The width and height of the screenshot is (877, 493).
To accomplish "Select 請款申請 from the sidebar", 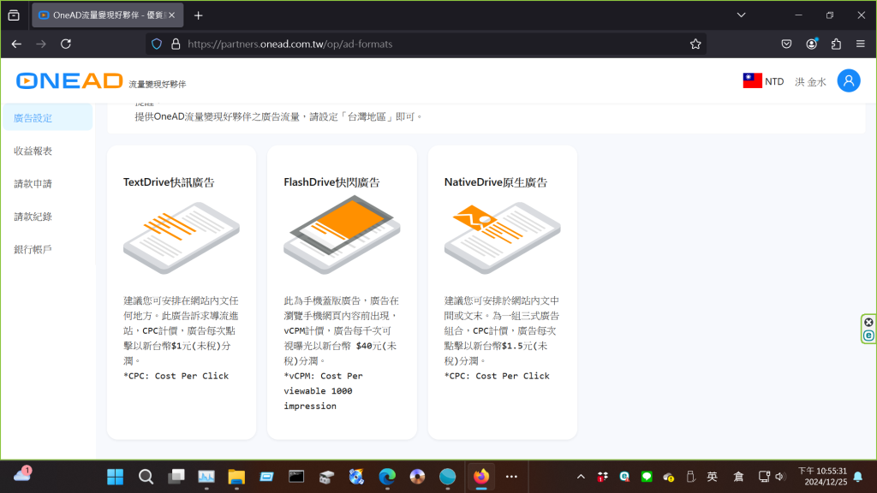I will [33, 184].
